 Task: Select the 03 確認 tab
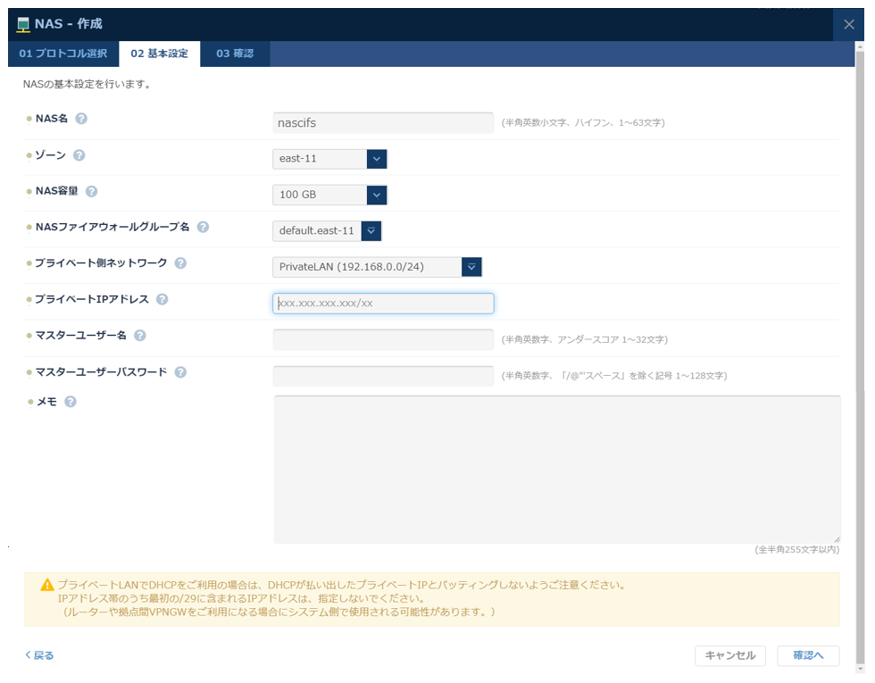tap(237, 53)
